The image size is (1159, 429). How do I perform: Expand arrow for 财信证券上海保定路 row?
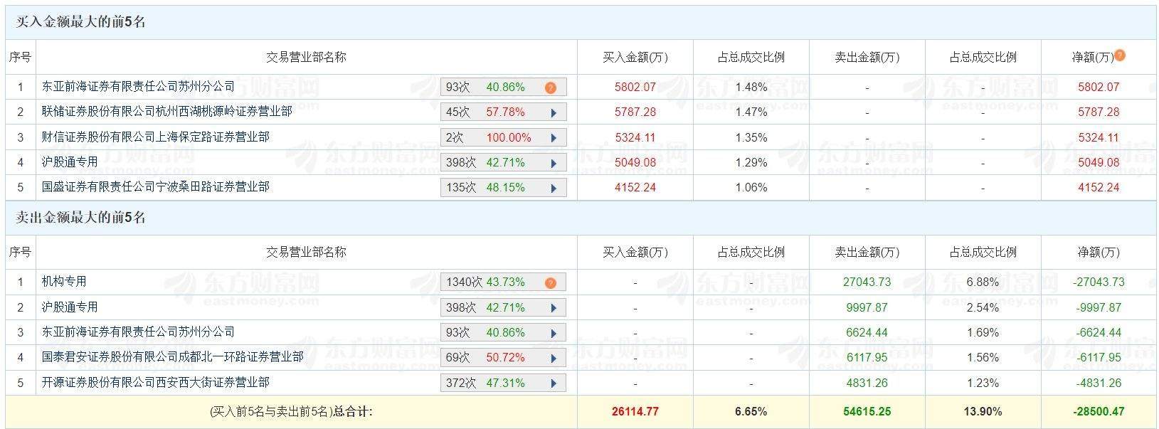click(x=554, y=138)
